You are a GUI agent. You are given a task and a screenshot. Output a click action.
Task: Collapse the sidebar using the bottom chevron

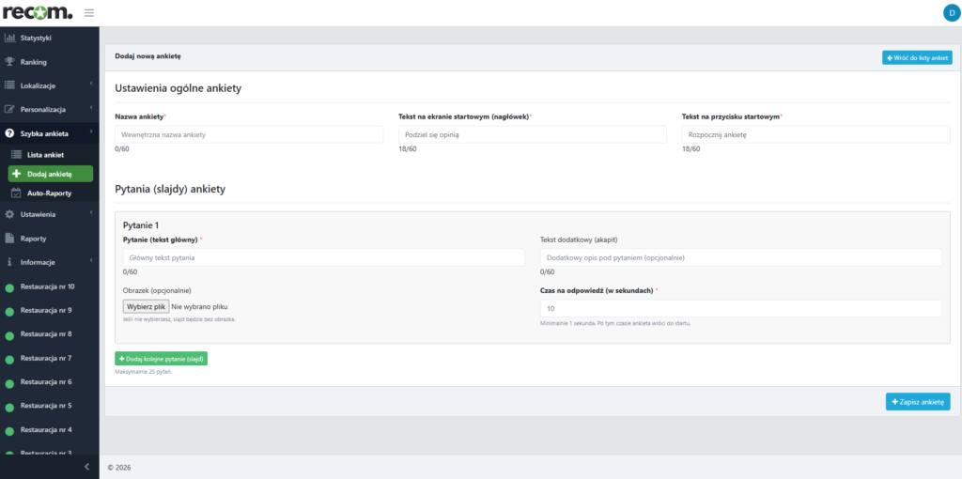click(86, 467)
